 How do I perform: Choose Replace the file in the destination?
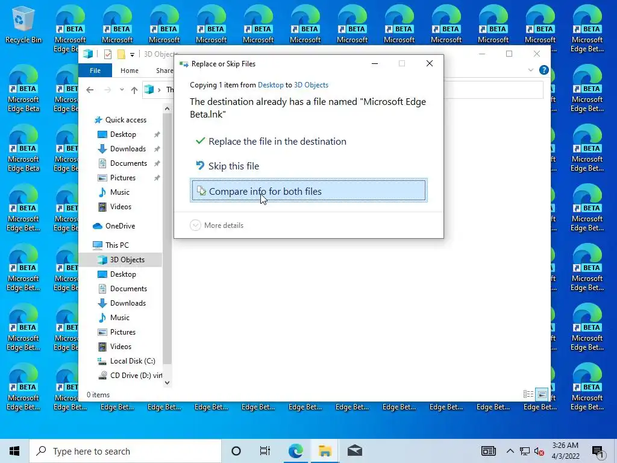click(308, 141)
